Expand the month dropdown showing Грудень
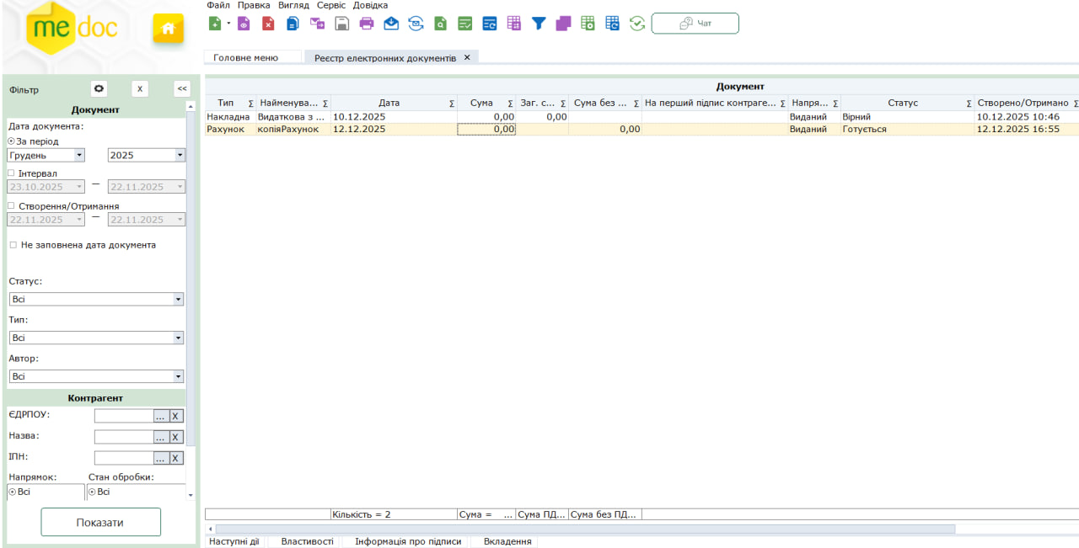 tap(79, 156)
